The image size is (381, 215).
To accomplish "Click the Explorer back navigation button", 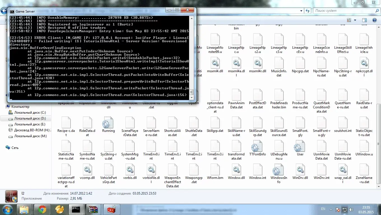I will pos(3,11).
